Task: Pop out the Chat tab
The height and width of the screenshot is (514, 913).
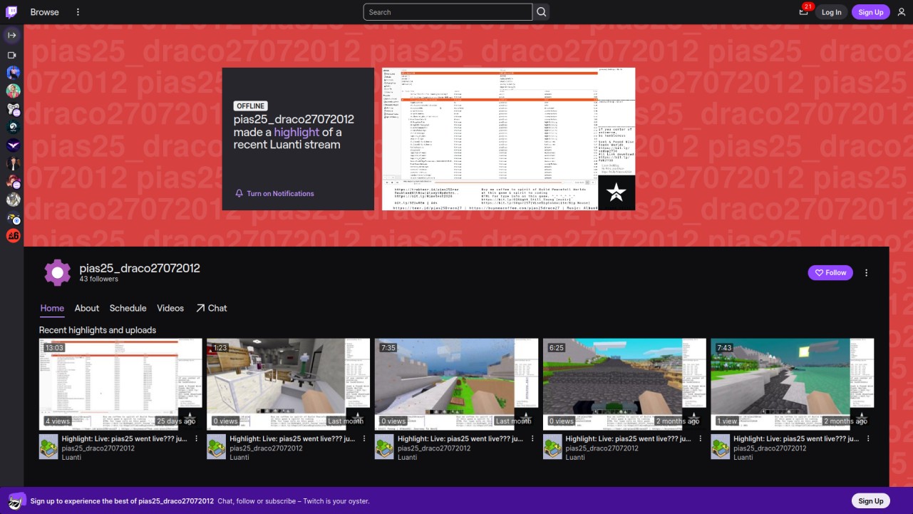Action: (212, 308)
